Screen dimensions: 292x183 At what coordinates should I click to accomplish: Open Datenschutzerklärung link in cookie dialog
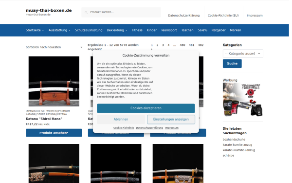pyautogui.click(x=149, y=128)
